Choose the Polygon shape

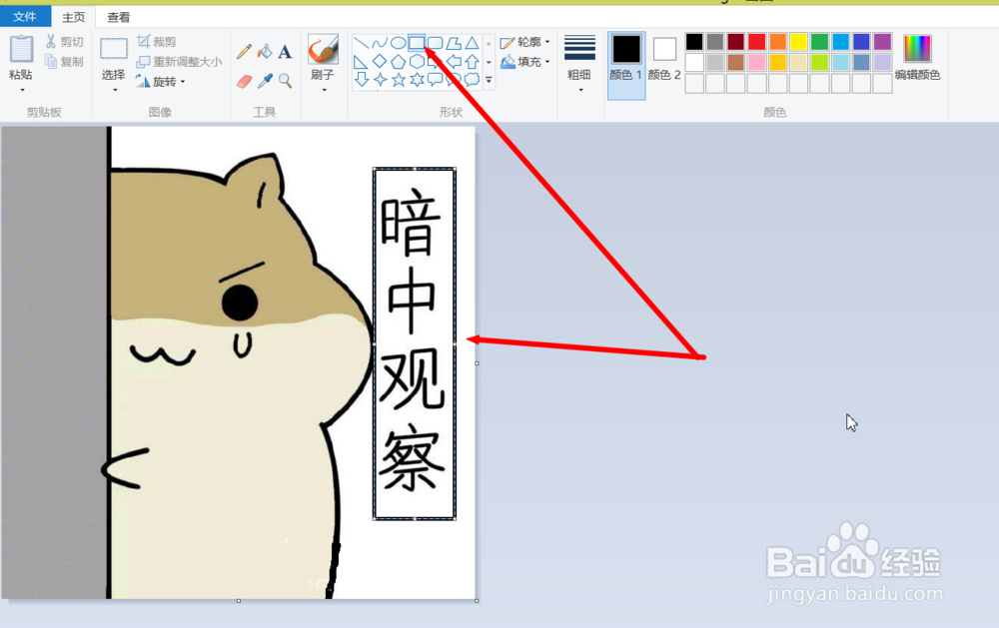coord(454,43)
